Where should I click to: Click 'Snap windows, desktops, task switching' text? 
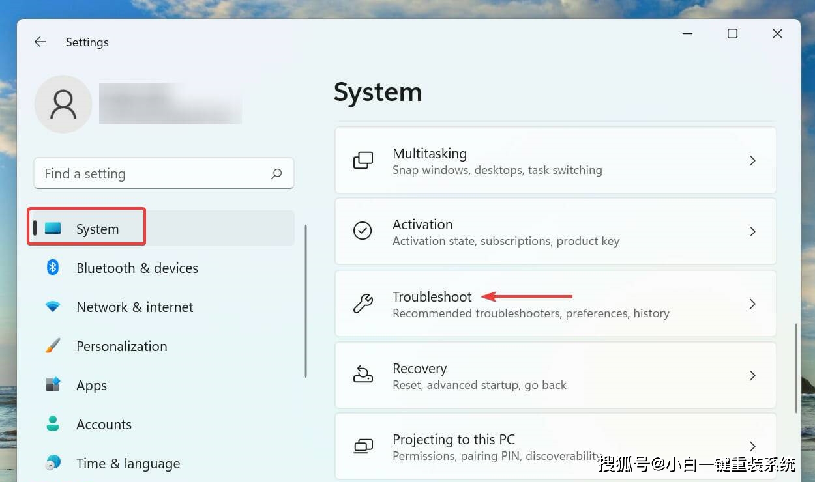pyautogui.click(x=497, y=170)
